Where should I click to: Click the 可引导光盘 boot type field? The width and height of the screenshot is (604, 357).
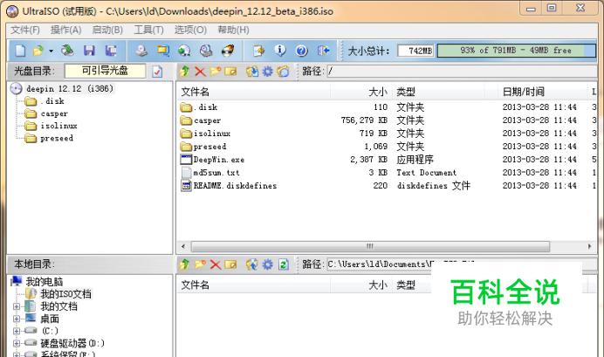105,71
